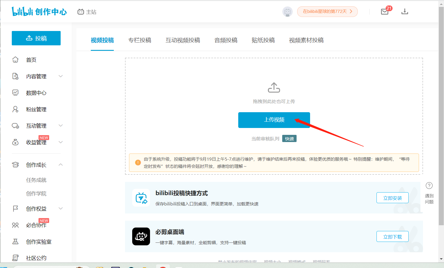The height and width of the screenshot is (268, 444).
Task: Click the bilibili投稿快捷方式 app icon
Action: tap(141, 198)
